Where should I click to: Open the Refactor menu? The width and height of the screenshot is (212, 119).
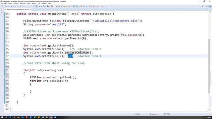pyautogui.click(x=16, y=4)
